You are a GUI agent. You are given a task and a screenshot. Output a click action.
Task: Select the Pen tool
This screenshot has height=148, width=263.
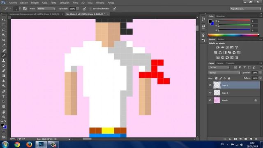click(x=4, y=91)
